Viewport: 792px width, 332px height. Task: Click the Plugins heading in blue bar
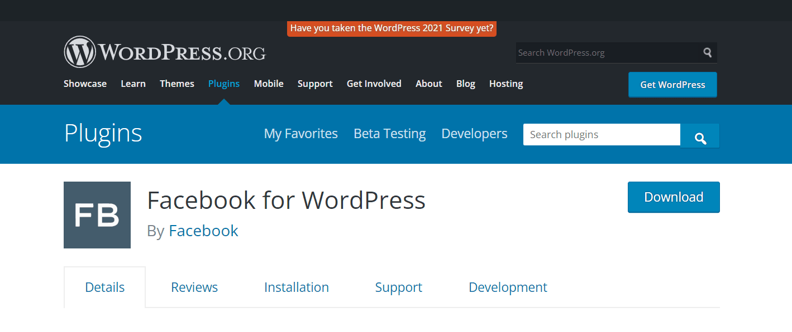coord(103,134)
